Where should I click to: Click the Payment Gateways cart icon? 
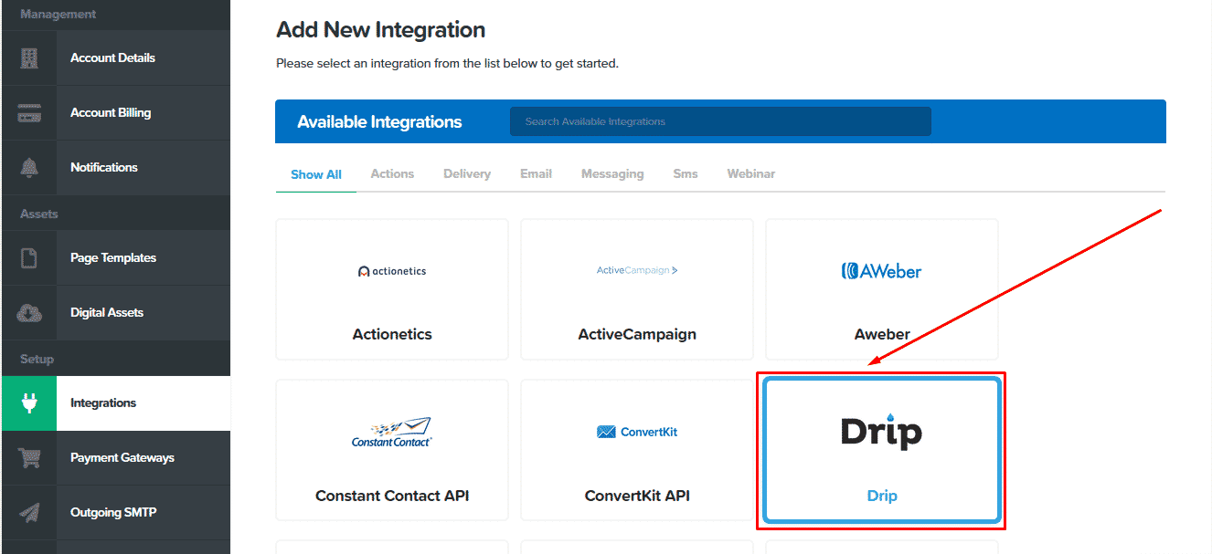(28, 458)
